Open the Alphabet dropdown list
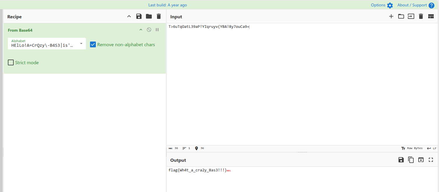The width and height of the screenshot is (439, 192). point(81,44)
